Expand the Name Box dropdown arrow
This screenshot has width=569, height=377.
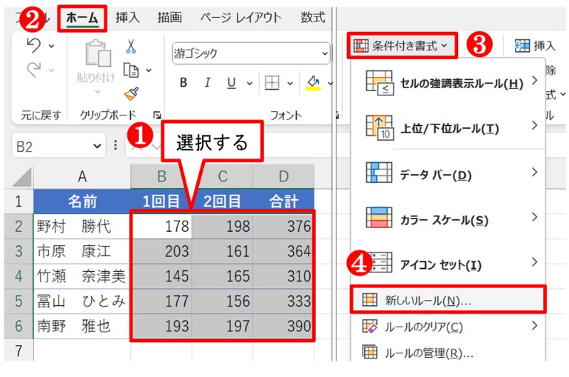97,146
